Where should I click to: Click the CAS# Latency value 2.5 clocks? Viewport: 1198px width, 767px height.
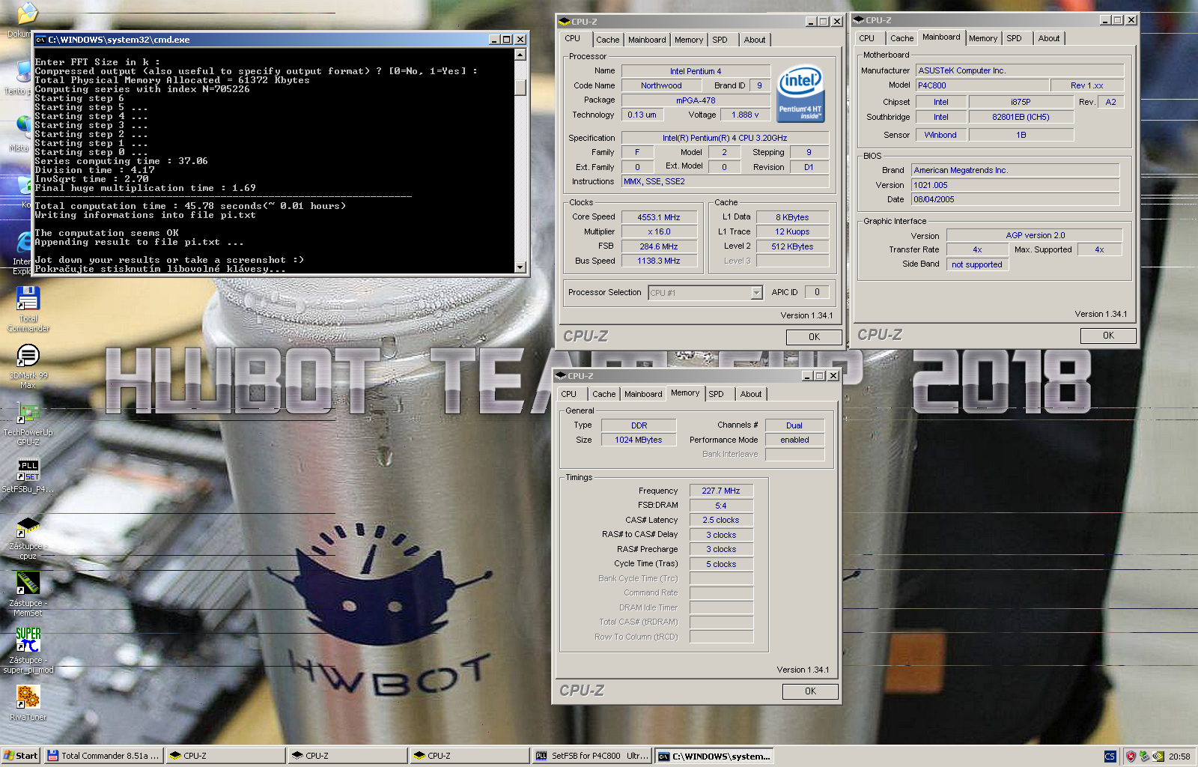pos(721,521)
